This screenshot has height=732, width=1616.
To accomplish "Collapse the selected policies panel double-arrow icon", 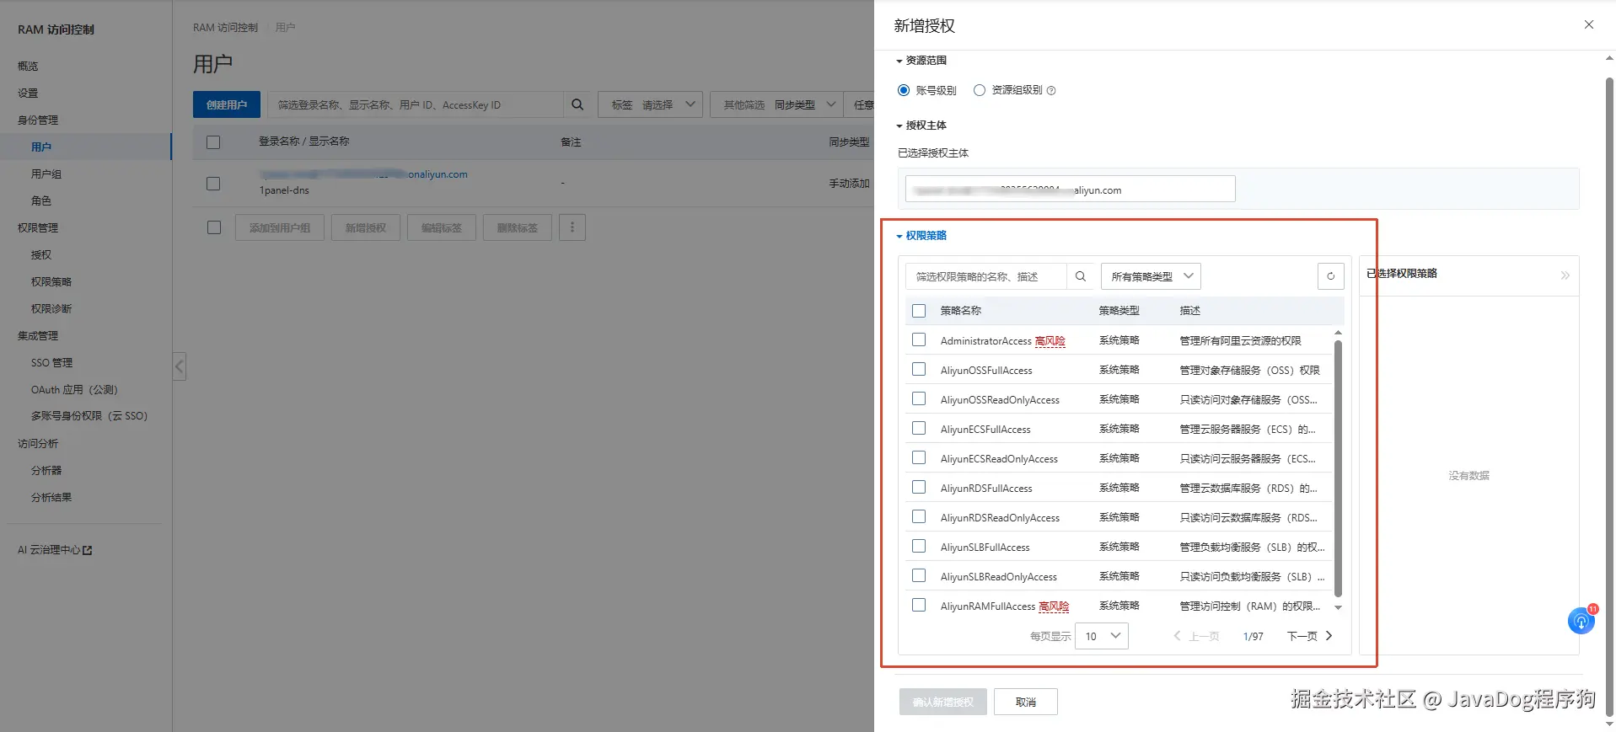I will (1565, 275).
